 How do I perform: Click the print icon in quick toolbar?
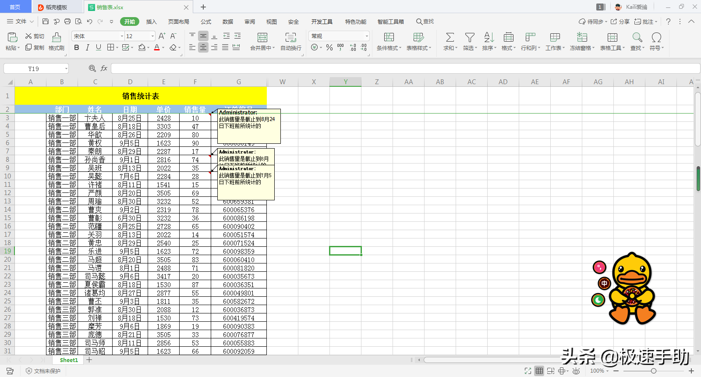point(67,21)
